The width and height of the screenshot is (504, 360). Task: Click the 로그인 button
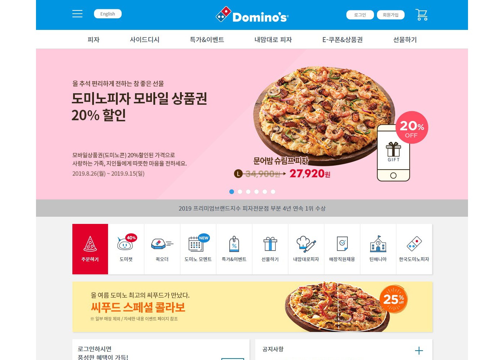tap(360, 15)
